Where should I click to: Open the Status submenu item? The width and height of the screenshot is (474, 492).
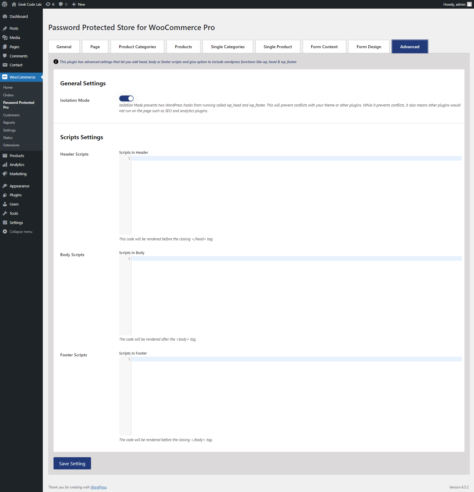point(8,138)
